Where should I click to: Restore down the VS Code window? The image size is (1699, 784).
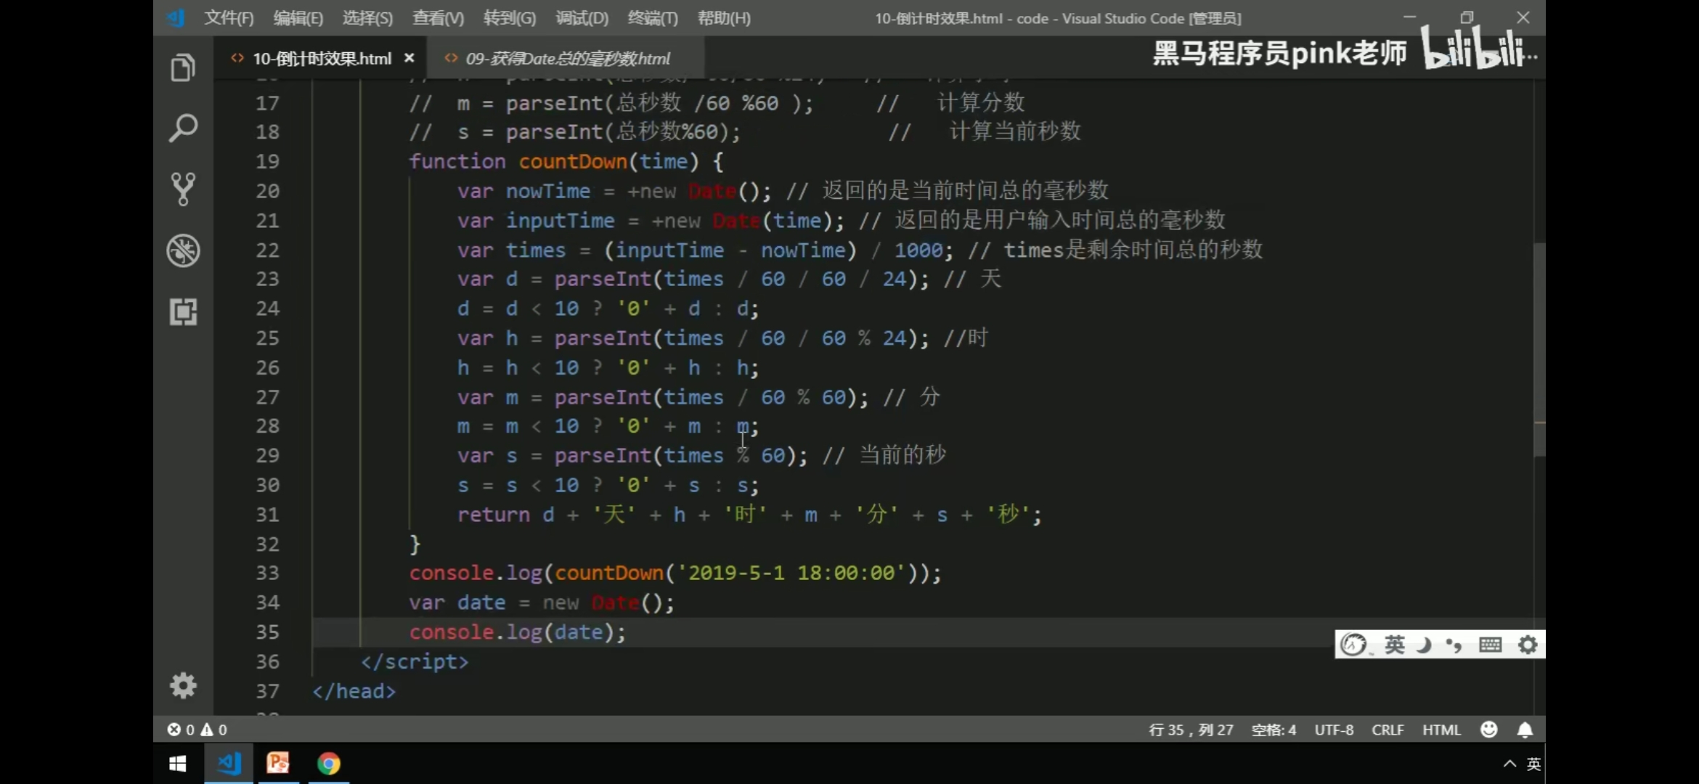[x=1467, y=17]
